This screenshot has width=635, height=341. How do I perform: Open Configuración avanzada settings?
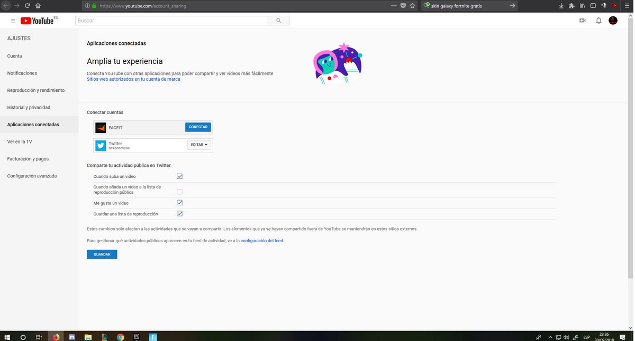32,176
